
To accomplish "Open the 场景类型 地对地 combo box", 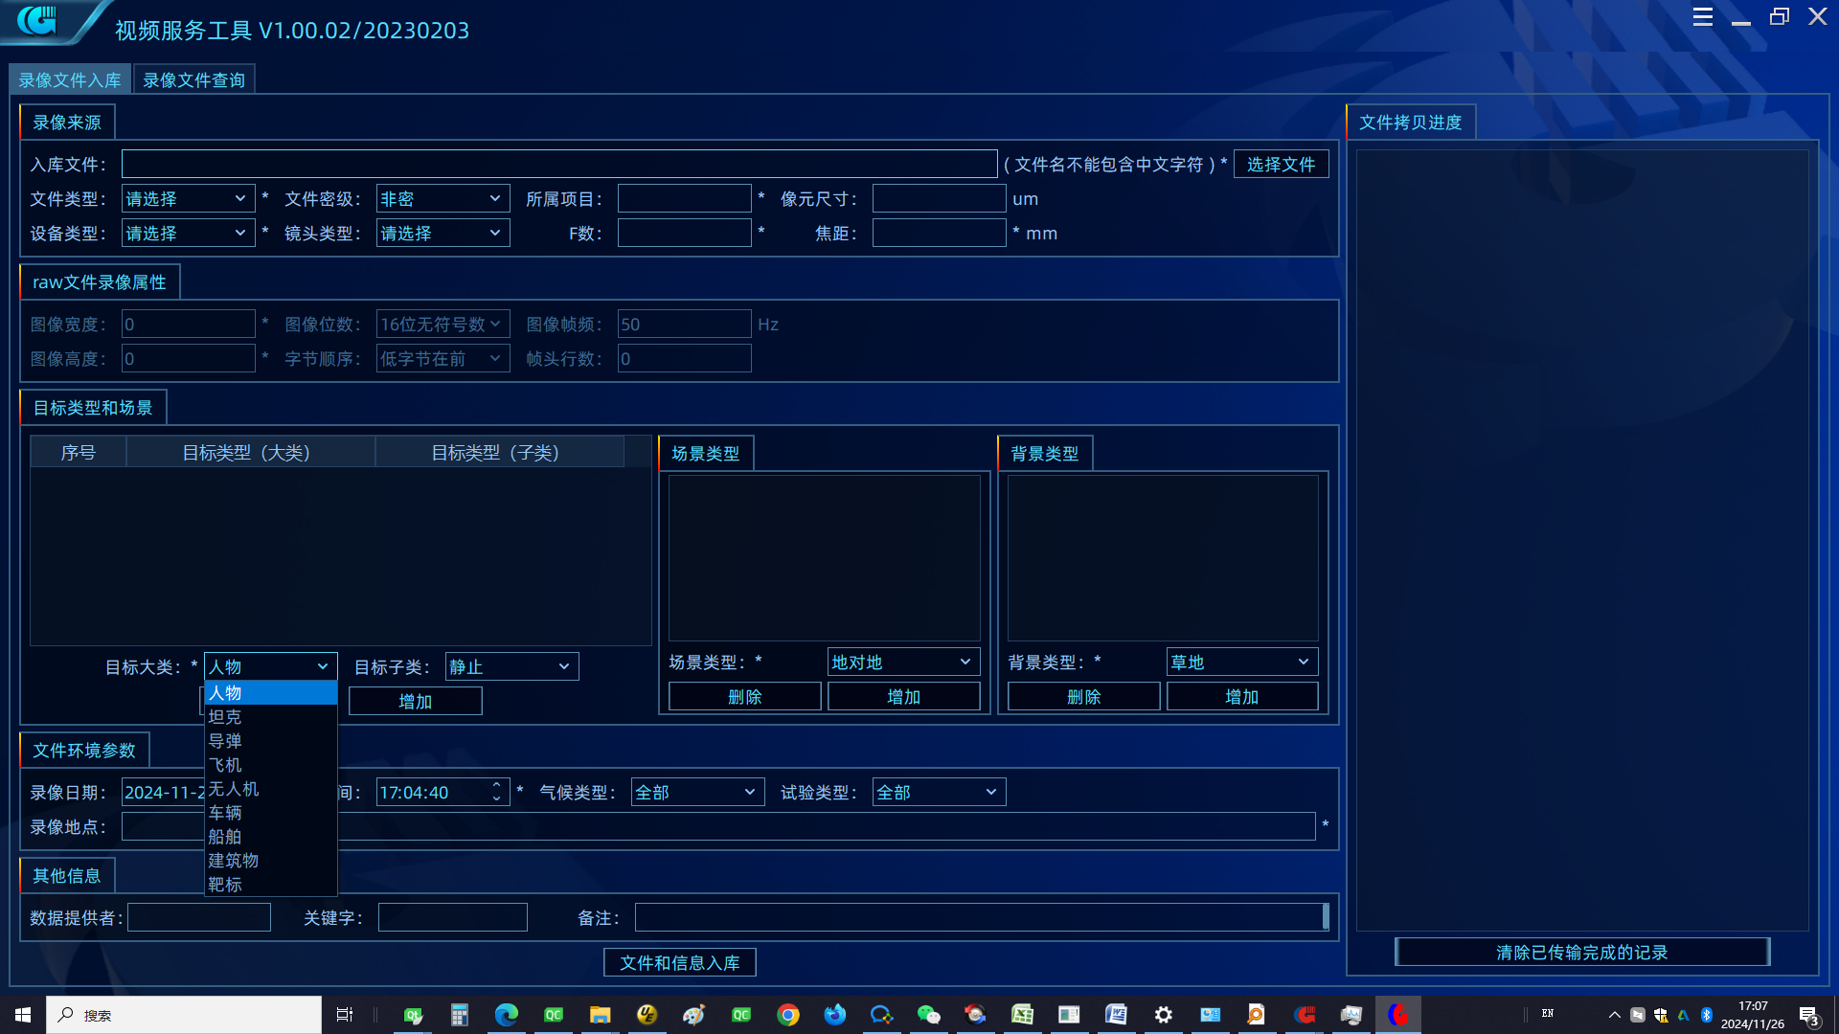I will pos(902,663).
